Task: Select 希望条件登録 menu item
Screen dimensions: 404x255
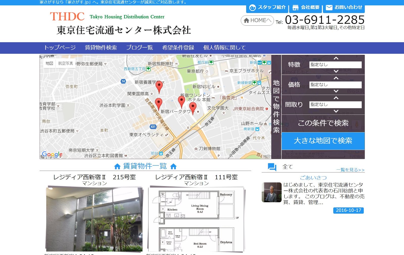Action: [178, 48]
